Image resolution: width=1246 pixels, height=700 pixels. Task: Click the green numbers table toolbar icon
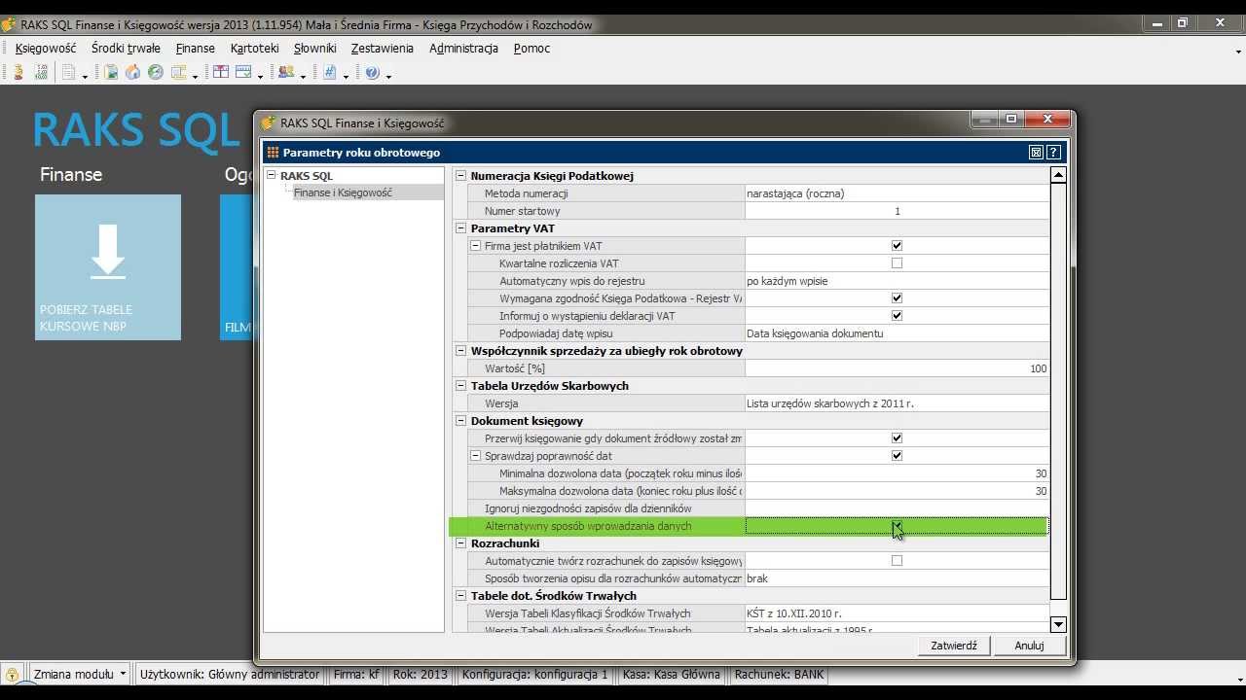pyautogui.click(x=41, y=73)
